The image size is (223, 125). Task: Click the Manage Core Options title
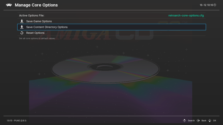(36, 5)
